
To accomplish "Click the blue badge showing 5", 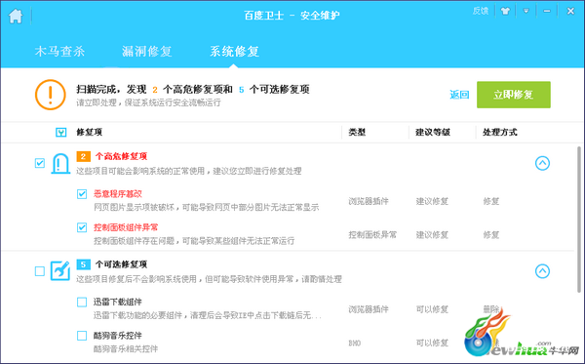I will click(x=83, y=264).
